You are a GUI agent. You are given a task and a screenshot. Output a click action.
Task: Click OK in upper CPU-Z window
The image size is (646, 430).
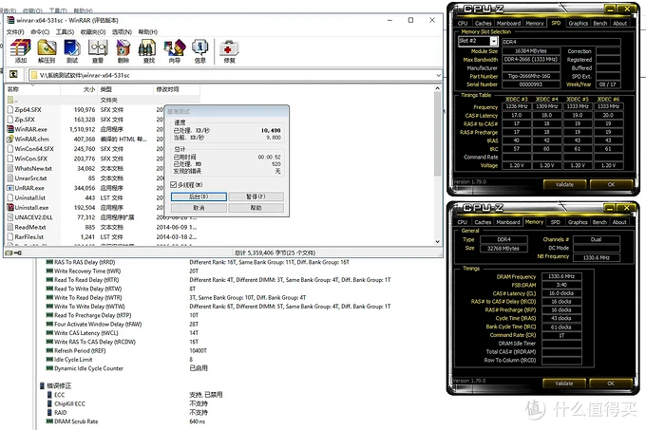tap(611, 184)
